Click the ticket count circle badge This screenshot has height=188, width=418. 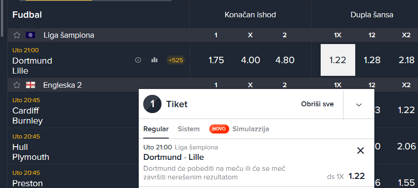(x=152, y=104)
